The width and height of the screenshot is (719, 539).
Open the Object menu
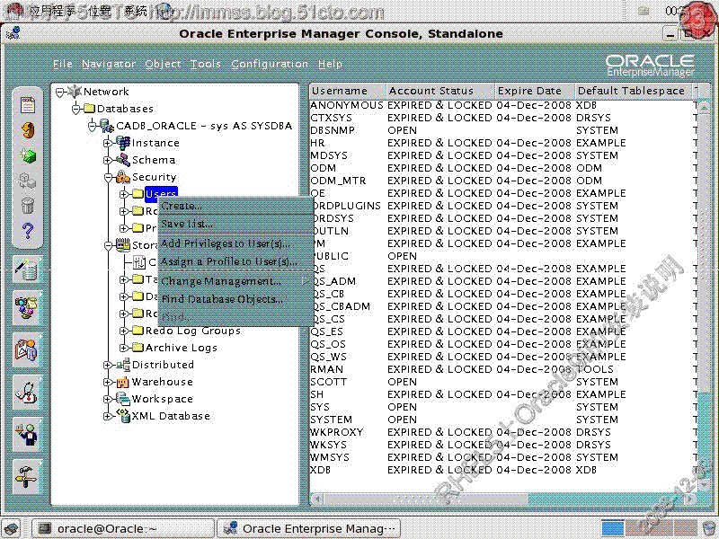tap(163, 64)
